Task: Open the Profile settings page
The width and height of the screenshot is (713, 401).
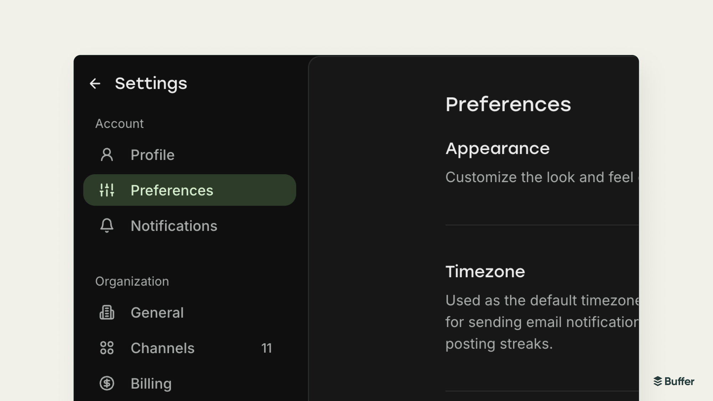Action: [x=153, y=155]
